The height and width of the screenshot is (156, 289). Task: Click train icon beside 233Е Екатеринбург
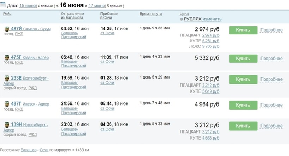[x=7, y=78]
